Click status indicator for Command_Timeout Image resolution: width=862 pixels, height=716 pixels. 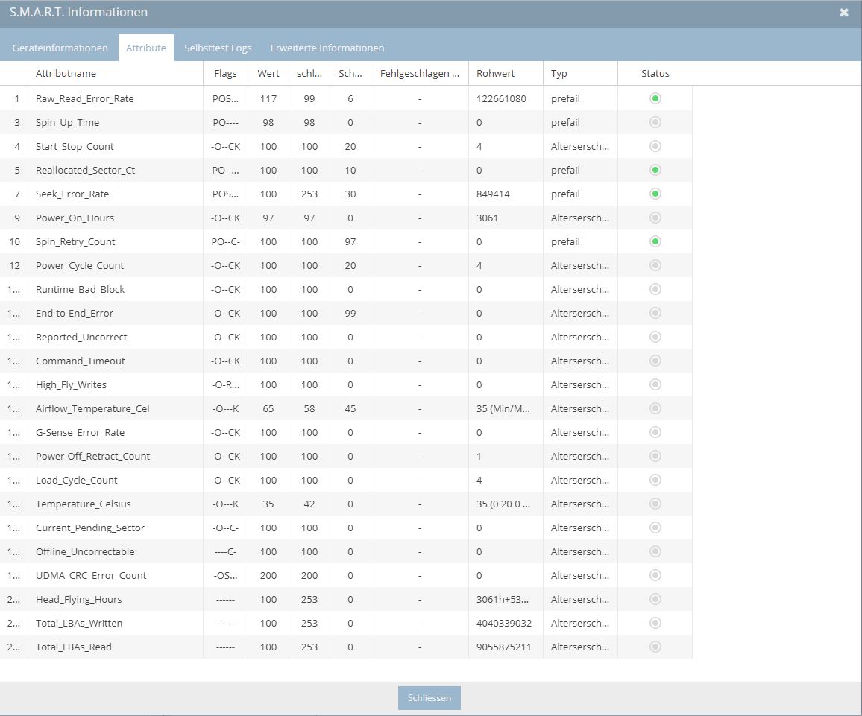[x=655, y=361]
